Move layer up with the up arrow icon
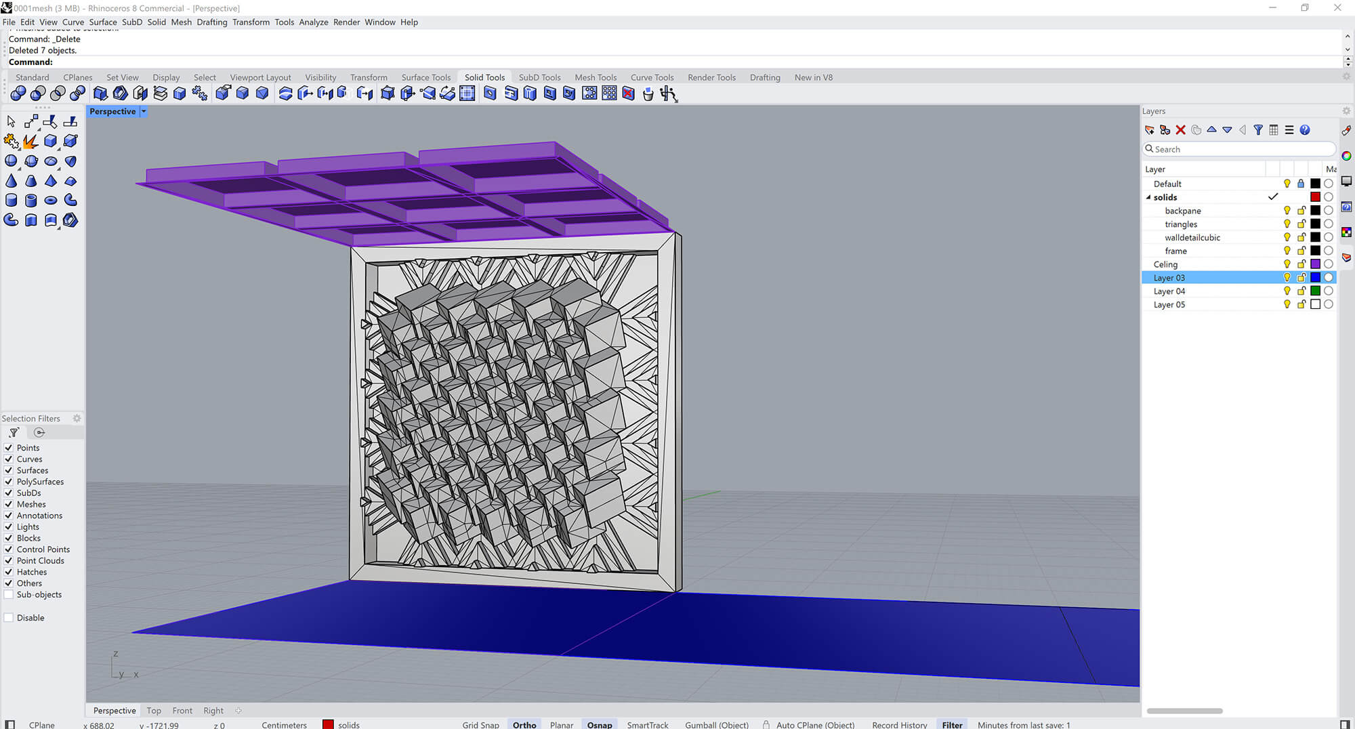The width and height of the screenshot is (1355, 729). coord(1211,130)
